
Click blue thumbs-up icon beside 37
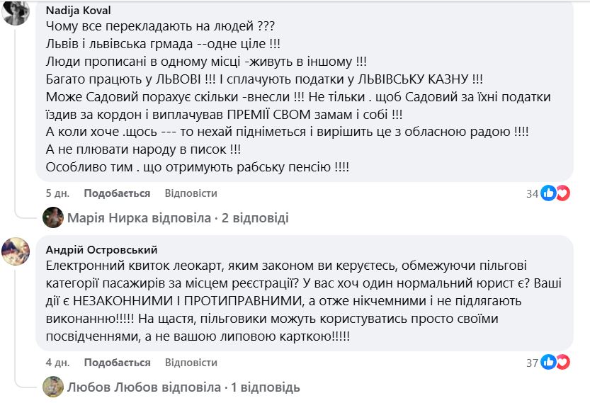548,363
